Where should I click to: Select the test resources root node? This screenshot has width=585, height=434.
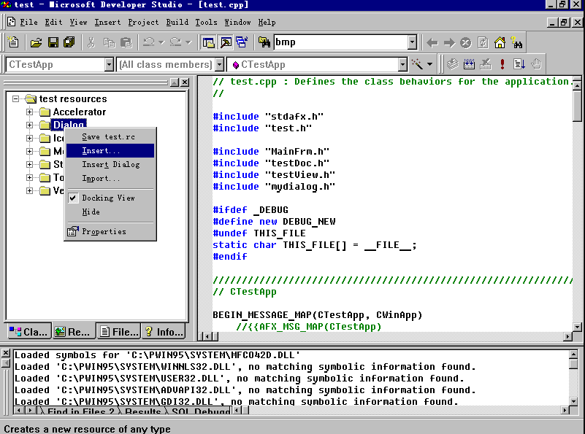pyautogui.click(x=72, y=99)
